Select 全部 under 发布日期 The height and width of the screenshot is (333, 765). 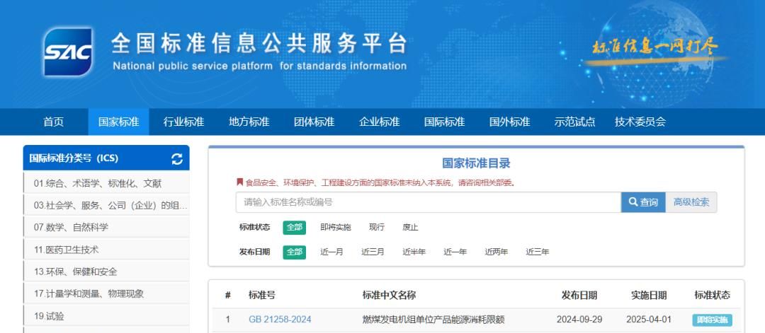(x=294, y=252)
